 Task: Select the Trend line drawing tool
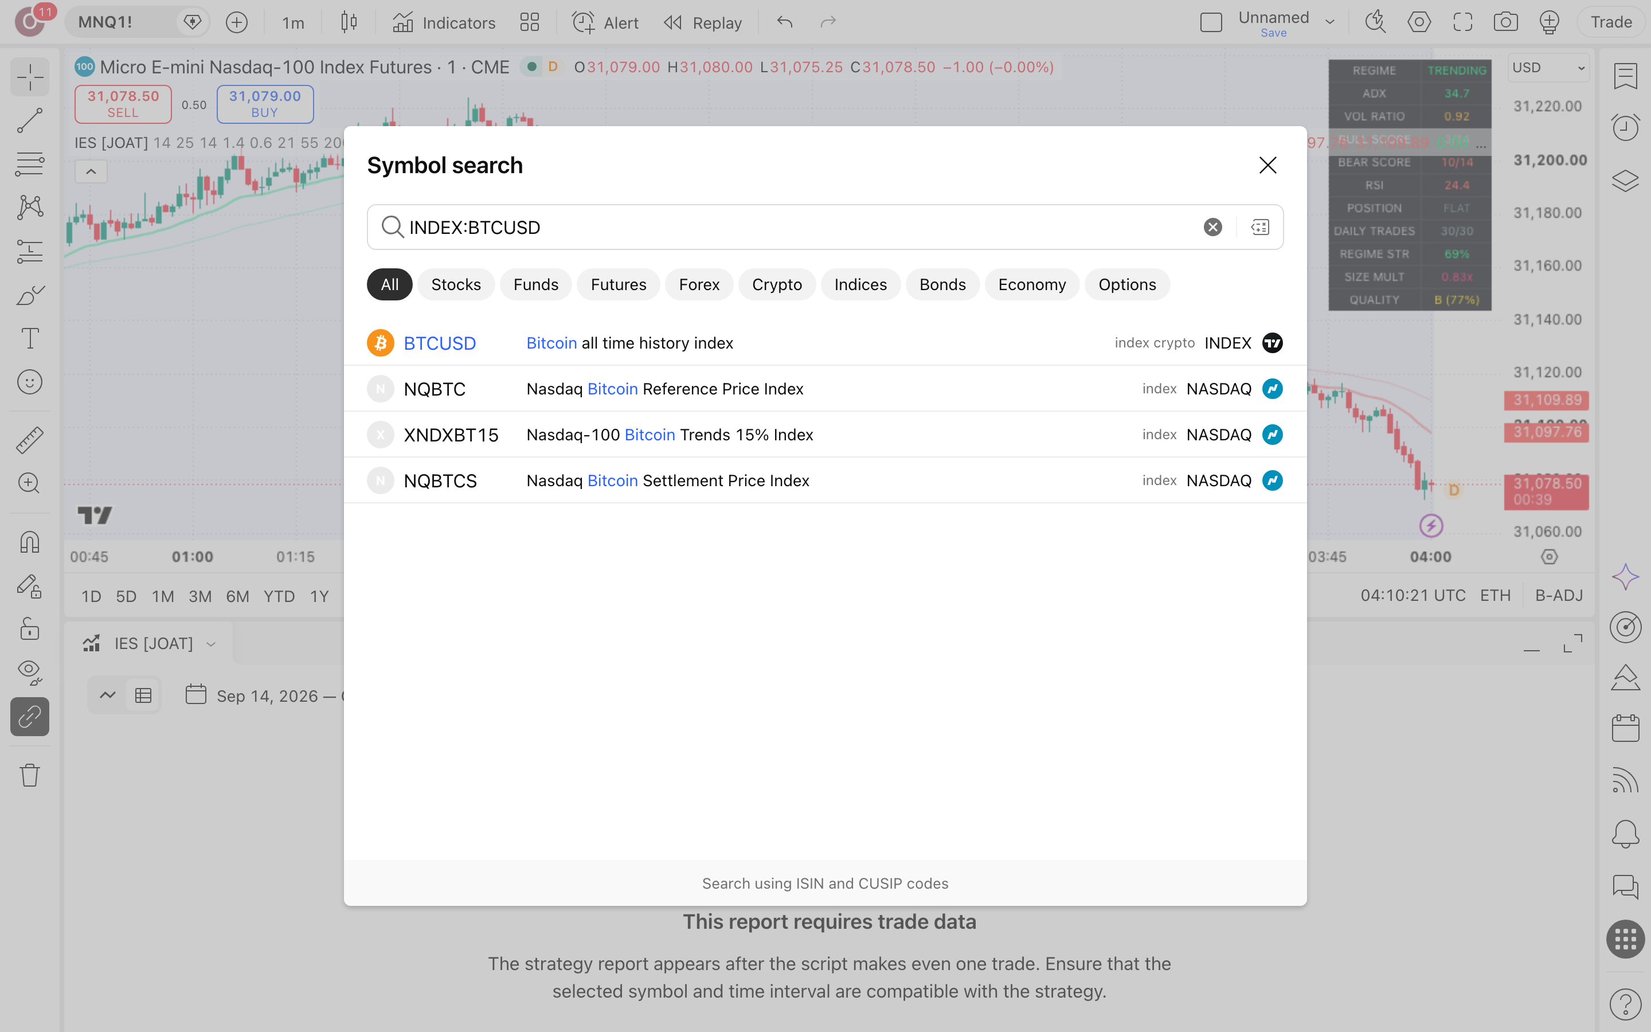[29, 120]
